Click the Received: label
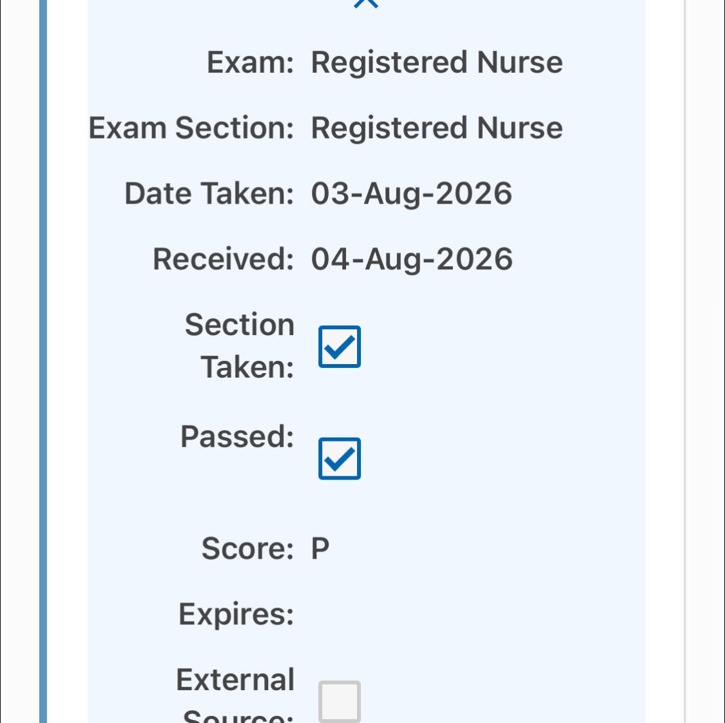725x723 pixels. point(224,259)
